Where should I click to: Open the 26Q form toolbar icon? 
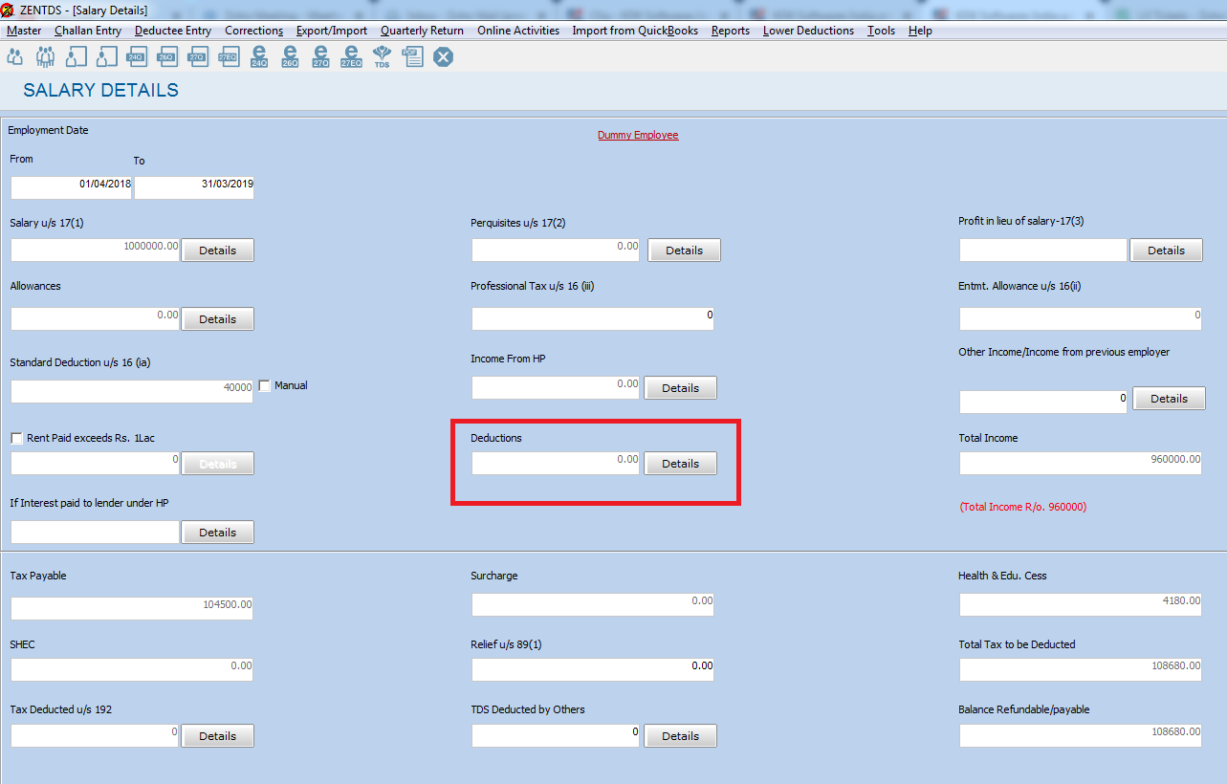pos(166,57)
